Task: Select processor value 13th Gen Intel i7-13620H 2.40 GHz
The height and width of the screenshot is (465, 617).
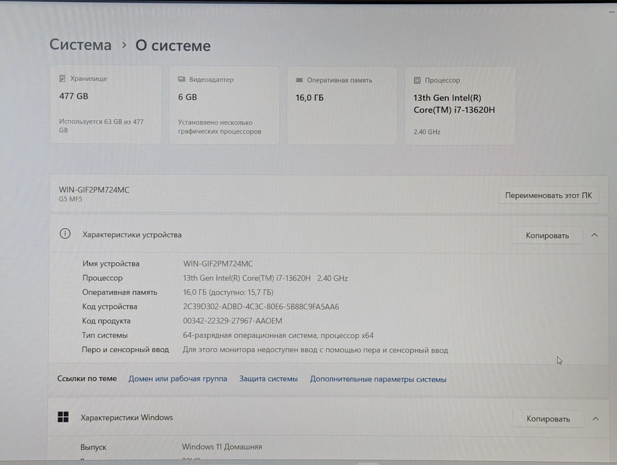Action: [265, 278]
